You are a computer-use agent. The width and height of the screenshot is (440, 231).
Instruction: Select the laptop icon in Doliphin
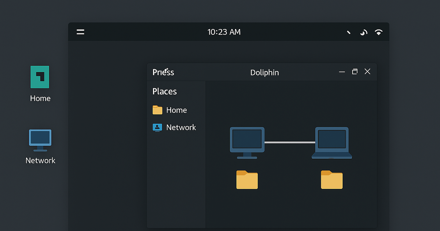332,143
